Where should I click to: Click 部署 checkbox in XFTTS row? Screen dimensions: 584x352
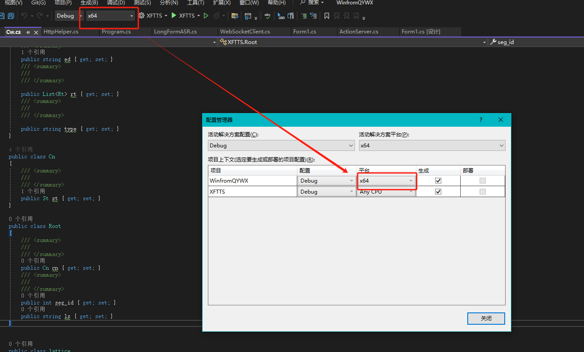pyautogui.click(x=483, y=191)
